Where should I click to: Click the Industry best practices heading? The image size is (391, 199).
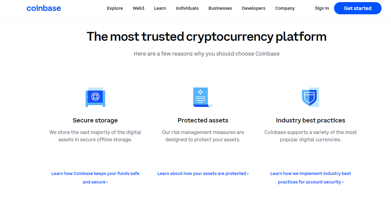[311, 120]
